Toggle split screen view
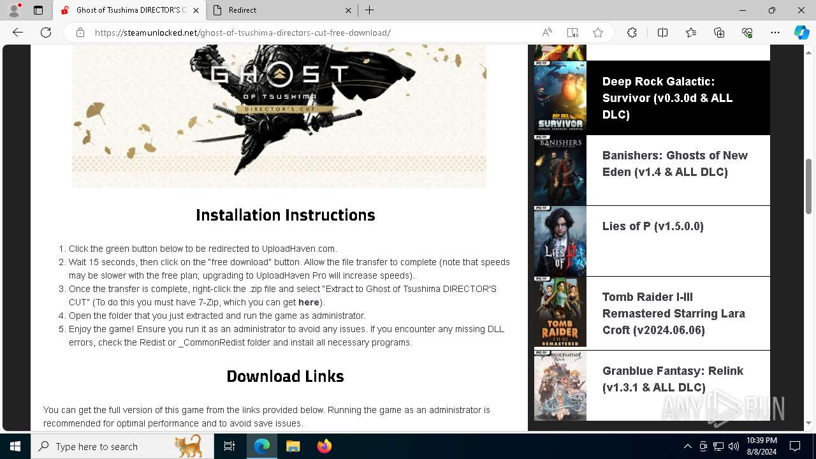 pyautogui.click(x=662, y=33)
